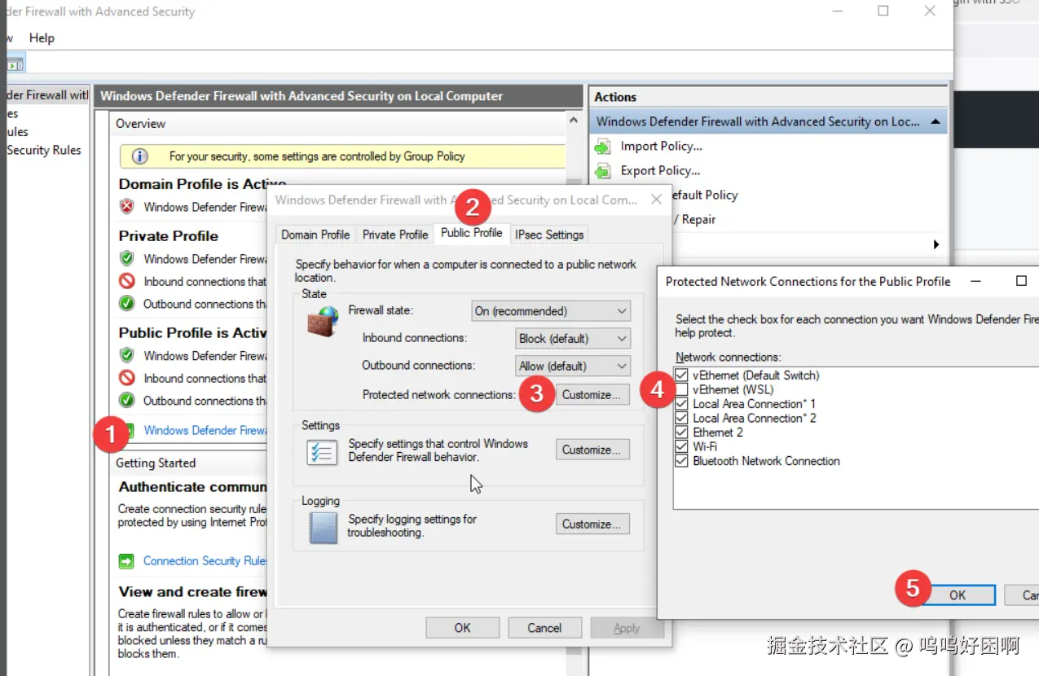The height and width of the screenshot is (676, 1039).
Task: Click red shield icon under Domain Profile
Action: (126, 207)
